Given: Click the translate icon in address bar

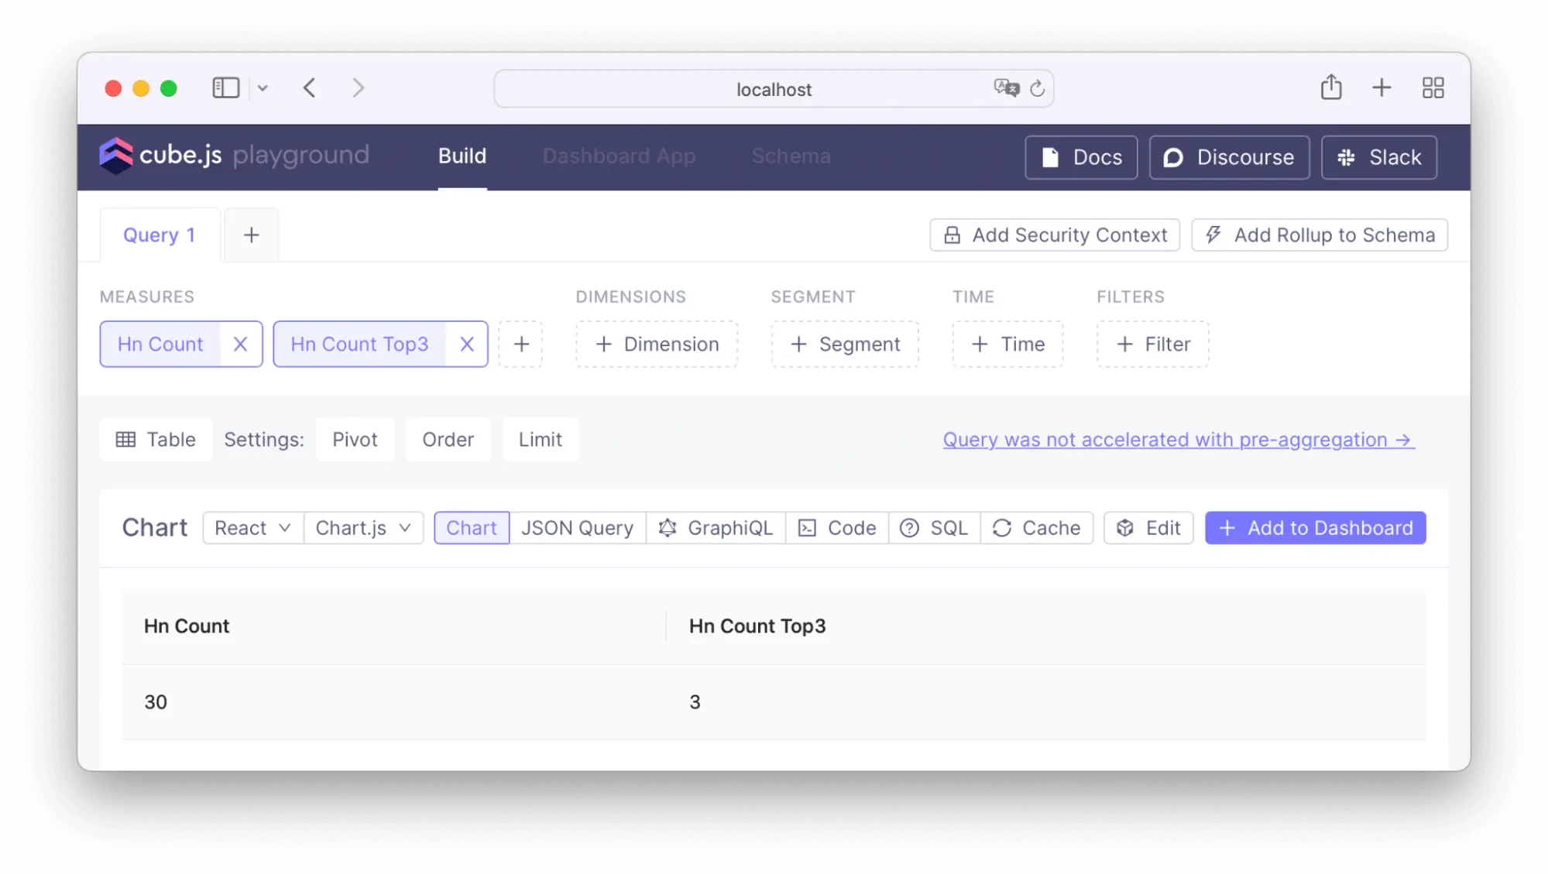Looking at the screenshot, I should (1006, 87).
